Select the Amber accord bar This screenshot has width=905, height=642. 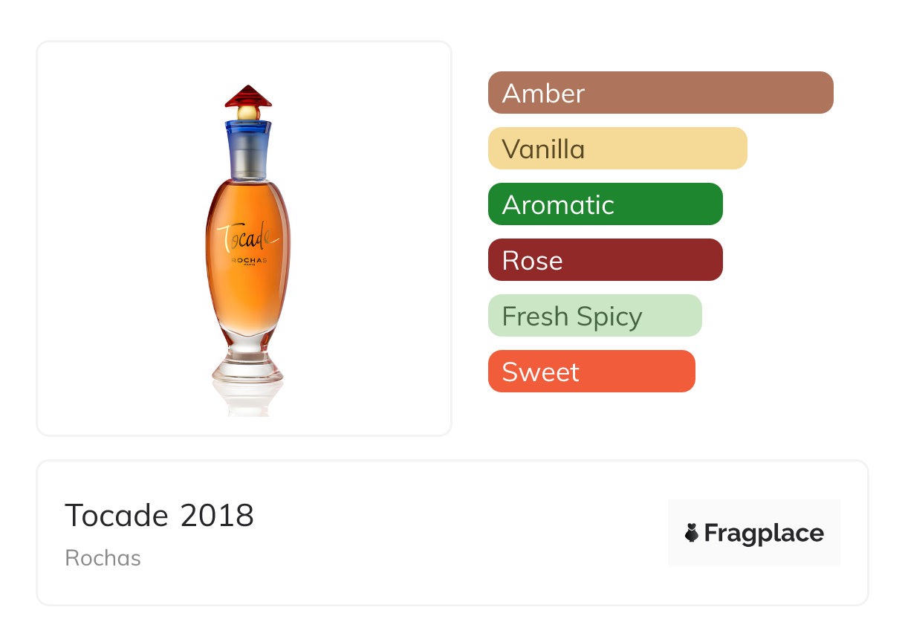point(660,93)
